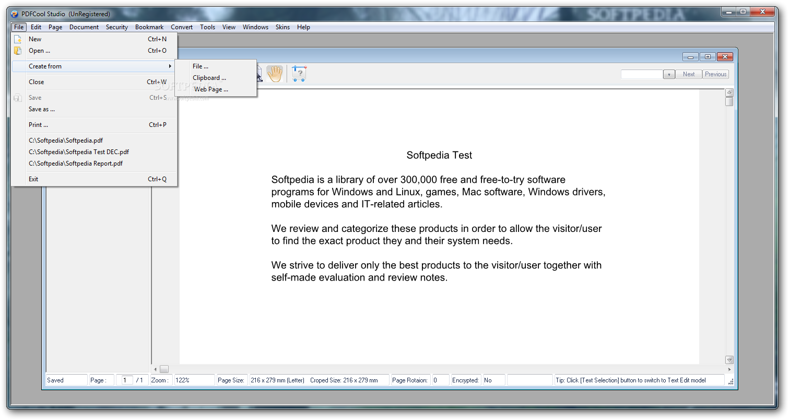Expand the Create from submenu

pos(94,66)
